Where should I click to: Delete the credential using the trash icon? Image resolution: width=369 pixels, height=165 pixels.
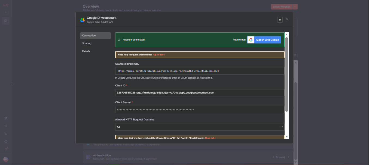[280, 20]
